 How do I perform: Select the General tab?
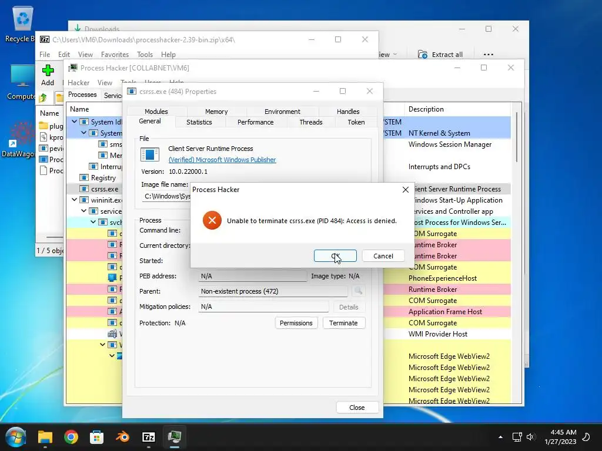[x=150, y=121]
